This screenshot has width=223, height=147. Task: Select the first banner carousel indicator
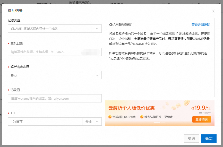click(157, 122)
